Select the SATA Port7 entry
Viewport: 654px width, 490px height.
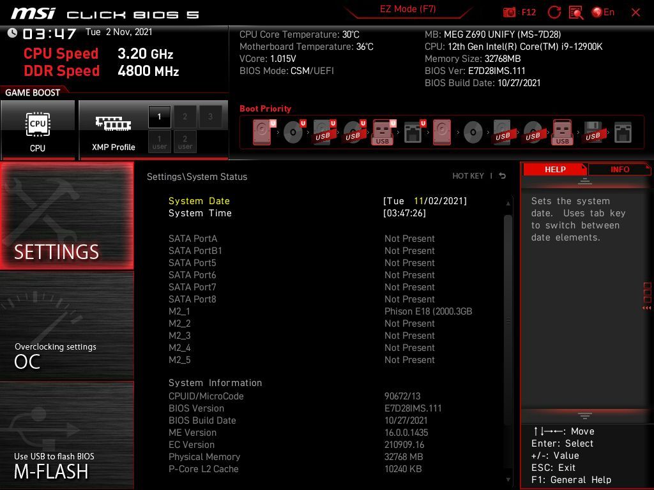tap(192, 286)
